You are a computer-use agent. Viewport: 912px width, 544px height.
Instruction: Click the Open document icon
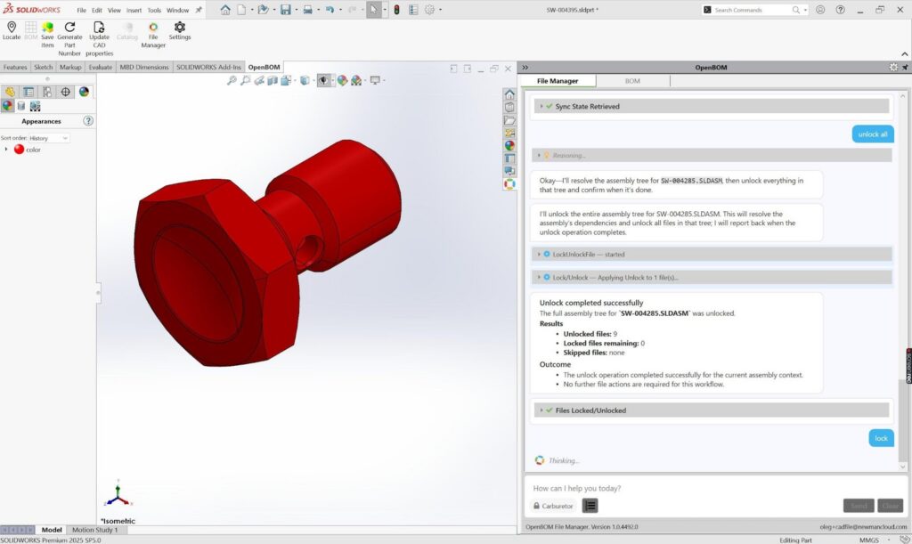[263, 10]
